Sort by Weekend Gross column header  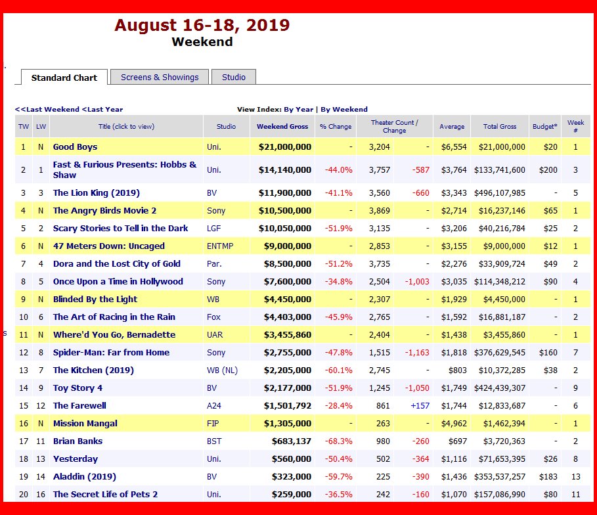(282, 126)
